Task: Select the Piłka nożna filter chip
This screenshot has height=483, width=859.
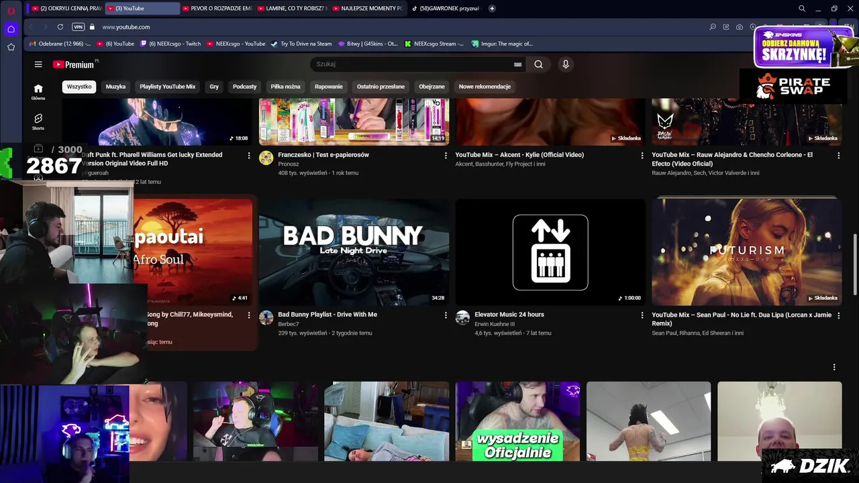Action: pos(285,87)
